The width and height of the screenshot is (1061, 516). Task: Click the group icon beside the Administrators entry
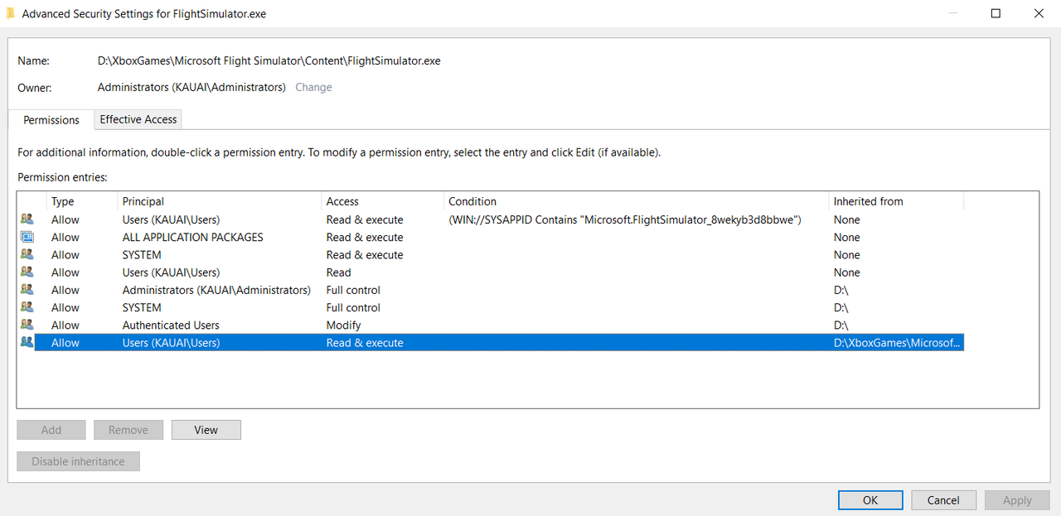(27, 290)
